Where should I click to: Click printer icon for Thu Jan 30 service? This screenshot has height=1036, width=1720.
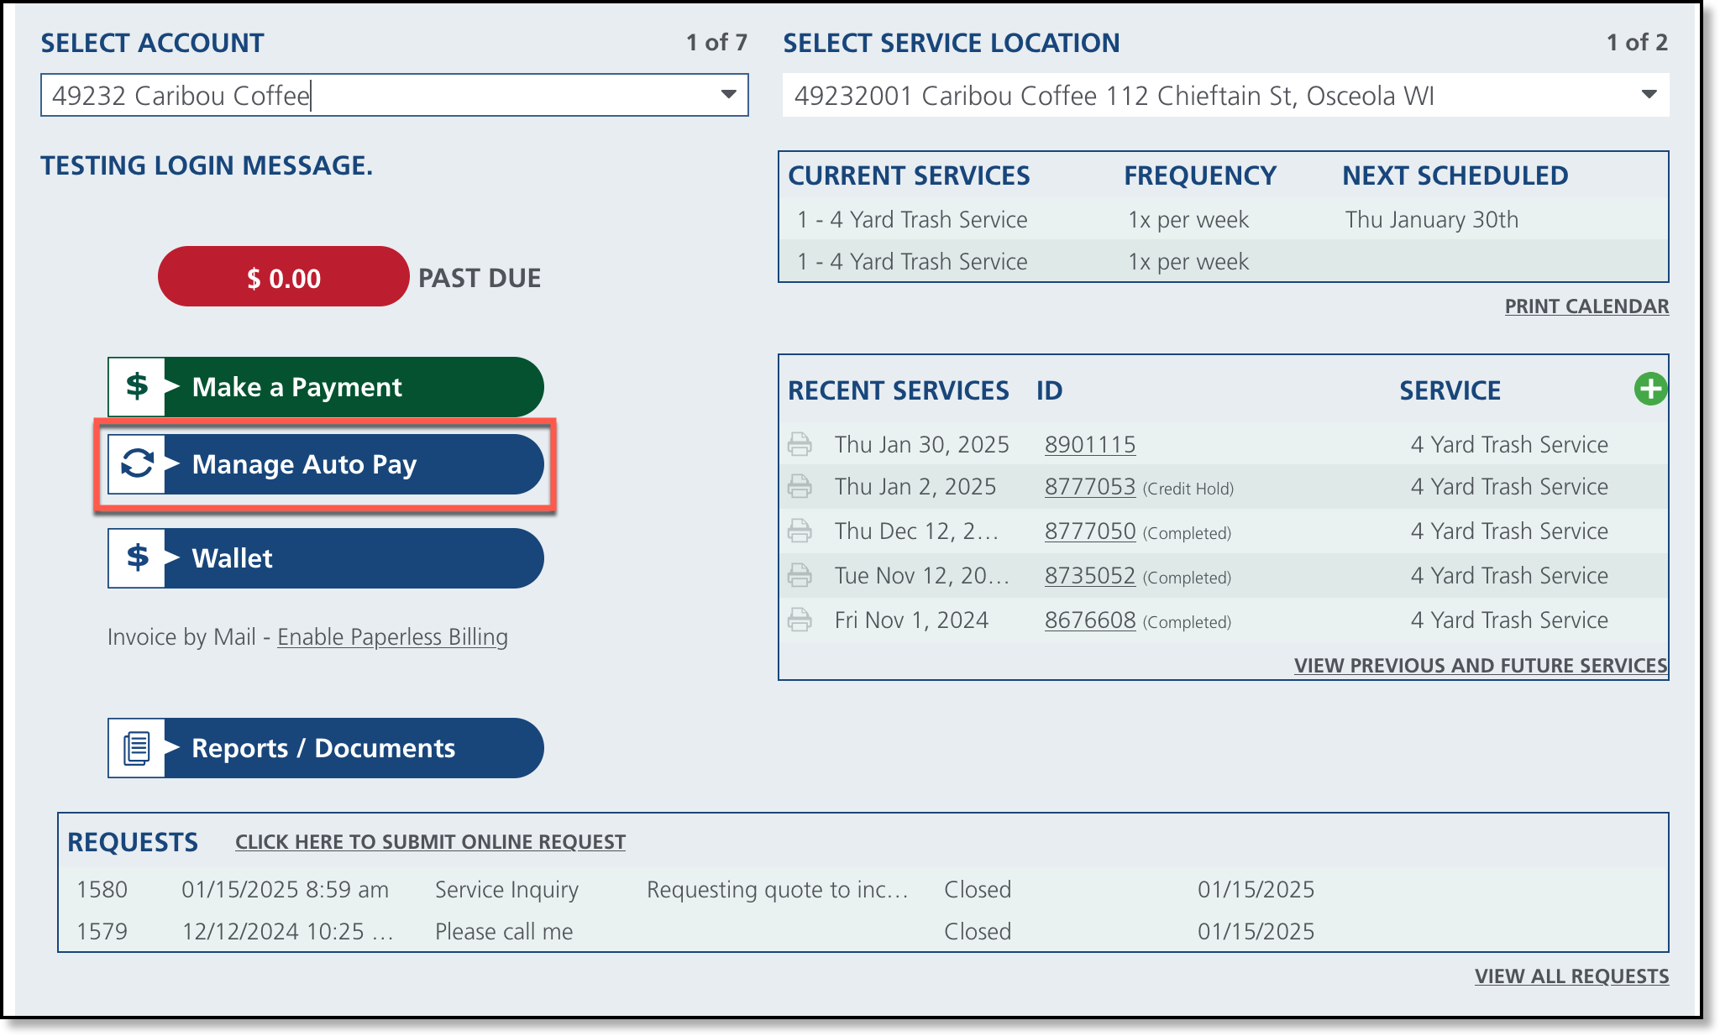coord(800,444)
